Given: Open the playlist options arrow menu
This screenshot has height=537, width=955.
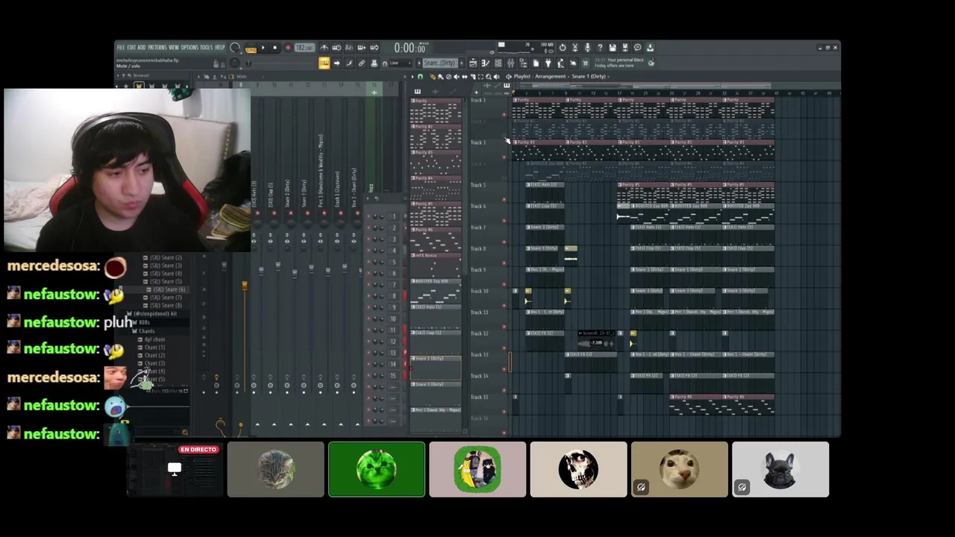Looking at the screenshot, I should coord(413,77).
